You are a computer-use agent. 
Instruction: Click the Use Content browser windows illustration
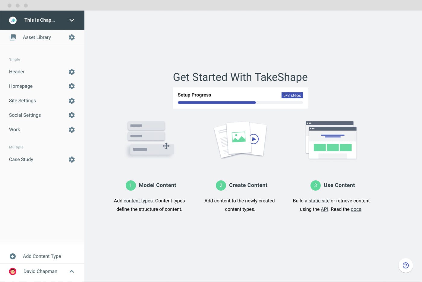tap(331, 140)
